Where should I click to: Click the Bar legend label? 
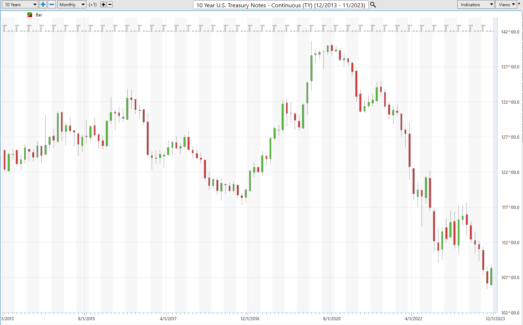click(39, 15)
